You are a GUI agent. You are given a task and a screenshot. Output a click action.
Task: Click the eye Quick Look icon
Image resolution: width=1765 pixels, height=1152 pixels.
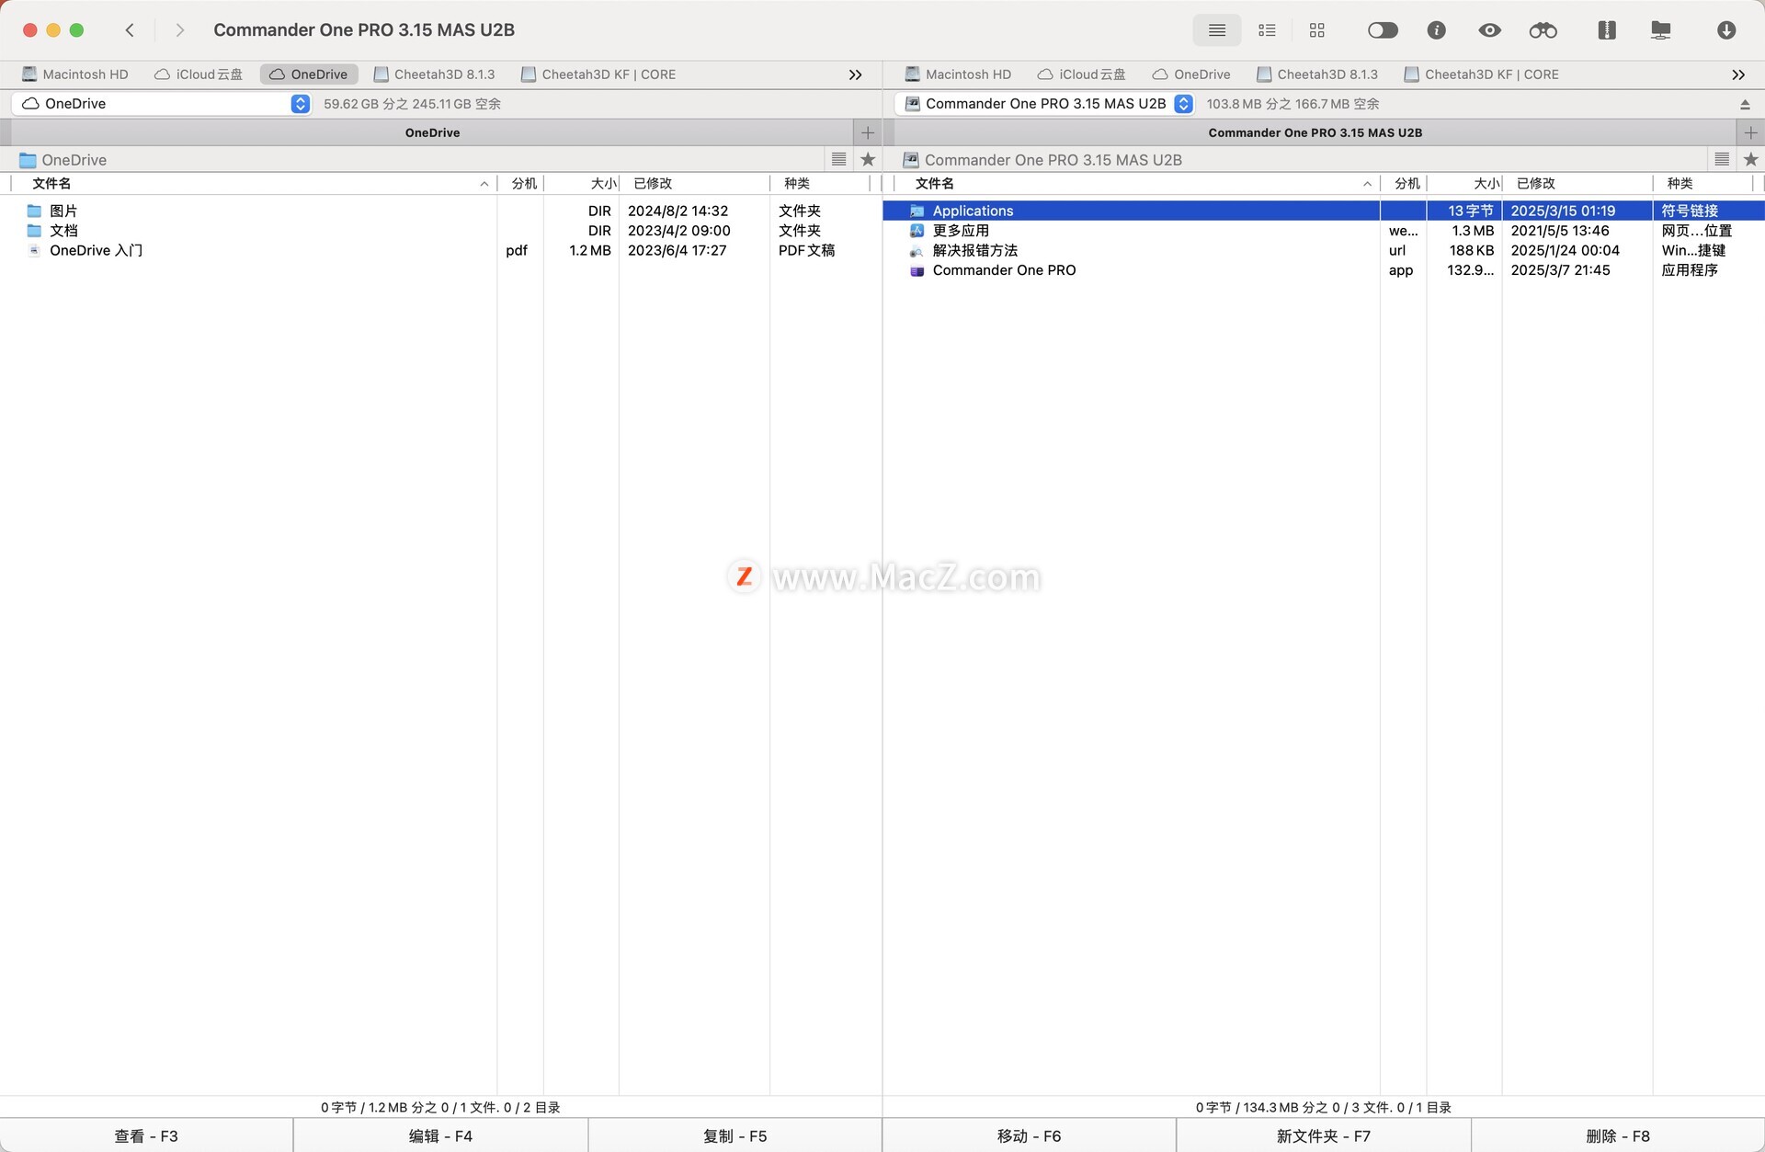click(1489, 30)
